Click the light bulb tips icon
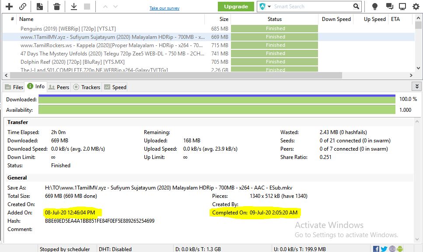Viewport: 423px width, 252px height. point(375,7)
